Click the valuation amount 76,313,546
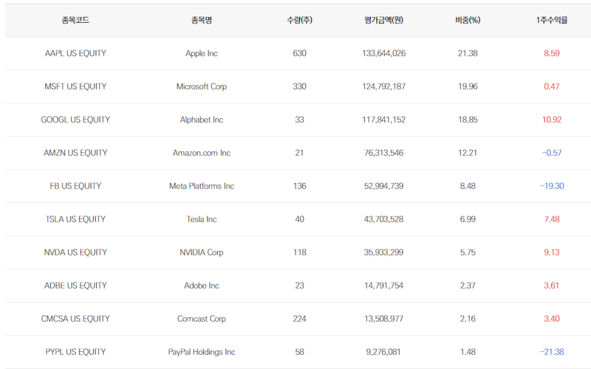Screen dimensions: 591x369 click(x=384, y=152)
